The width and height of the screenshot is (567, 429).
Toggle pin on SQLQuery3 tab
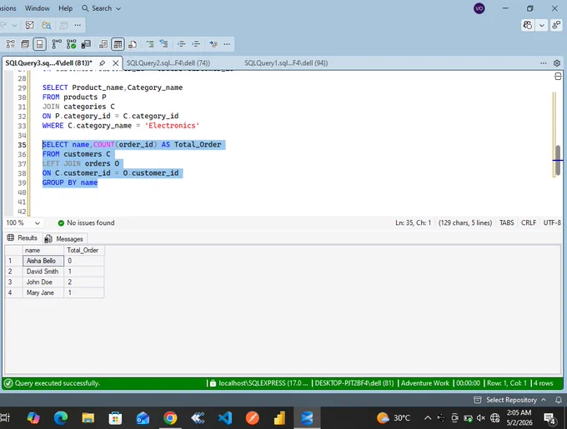tap(103, 63)
